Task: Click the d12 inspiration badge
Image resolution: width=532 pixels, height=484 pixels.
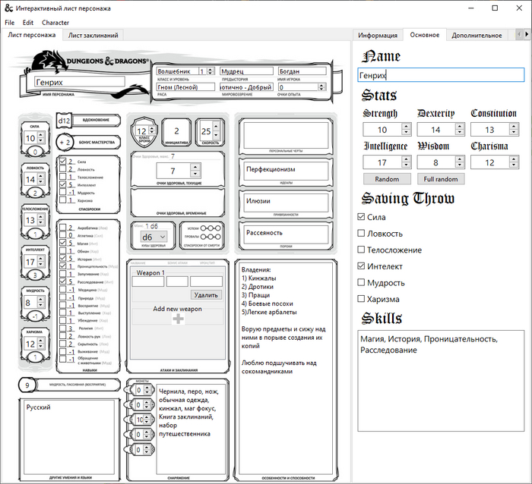Action: tap(65, 121)
